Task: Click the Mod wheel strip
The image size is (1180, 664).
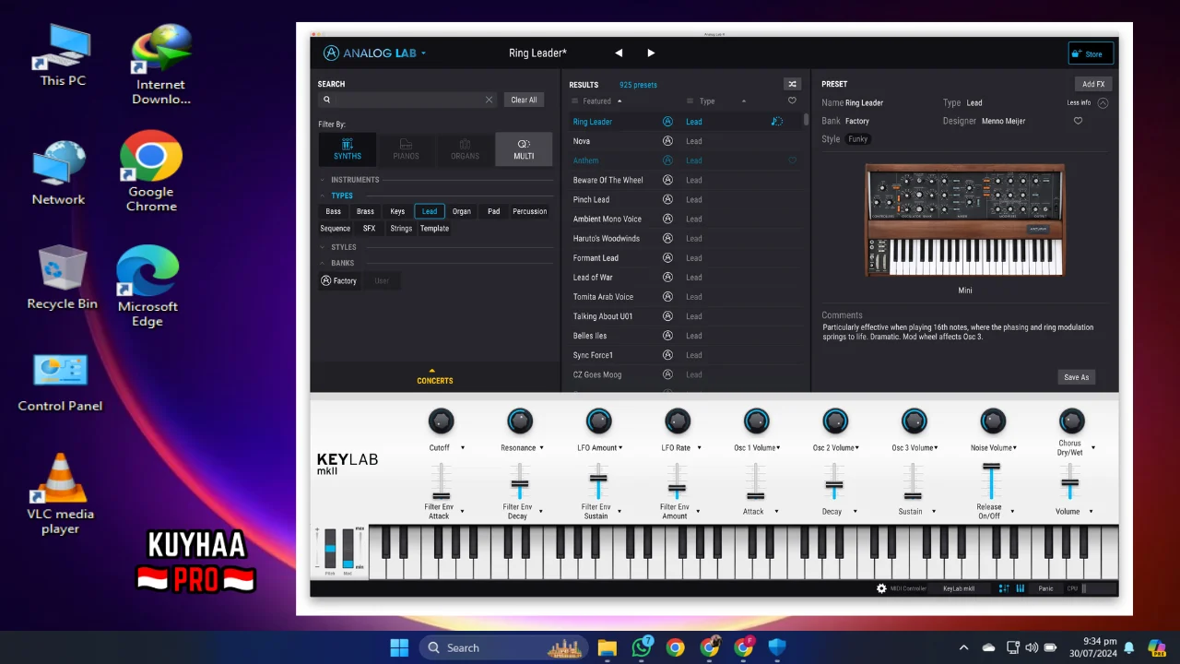Action: click(x=348, y=549)
